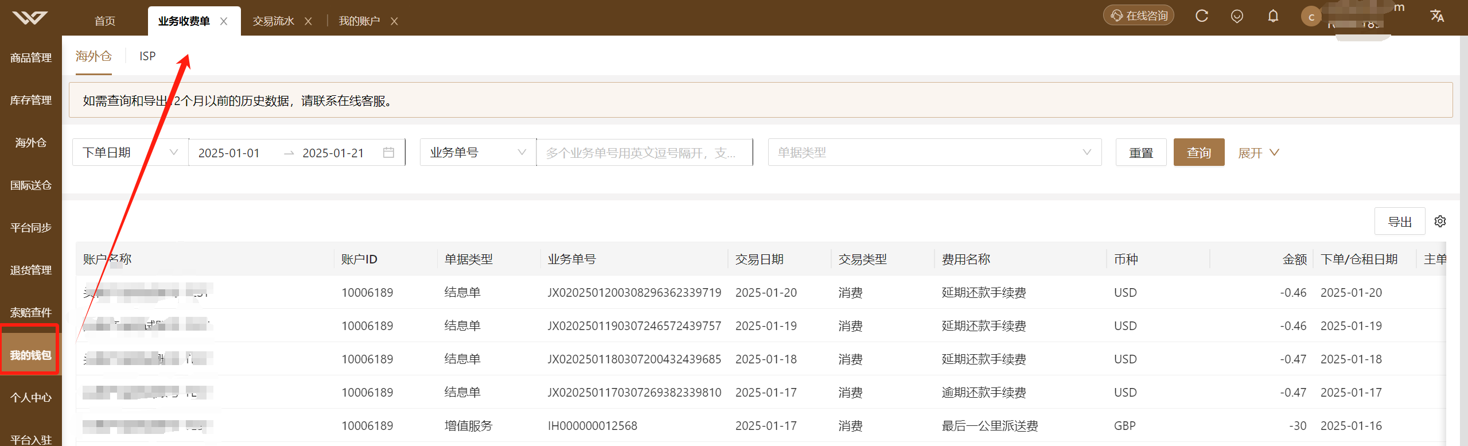Screen dimensions: 1468x446
Task: Refresh the page with reload icon
Action: tap(1201, 16)
